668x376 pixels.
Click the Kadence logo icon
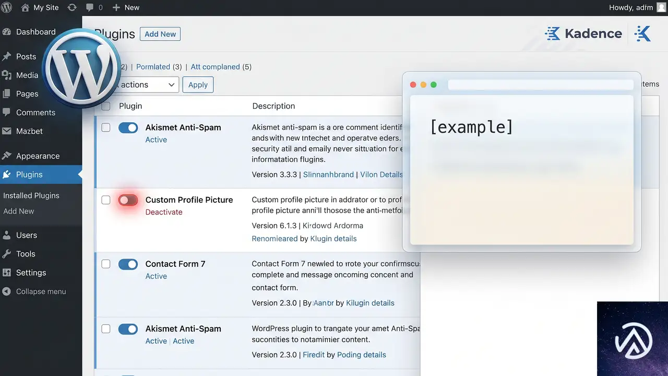[x=552, y=33]
